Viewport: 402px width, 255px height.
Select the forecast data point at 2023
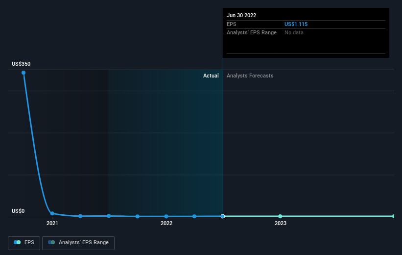280,216
